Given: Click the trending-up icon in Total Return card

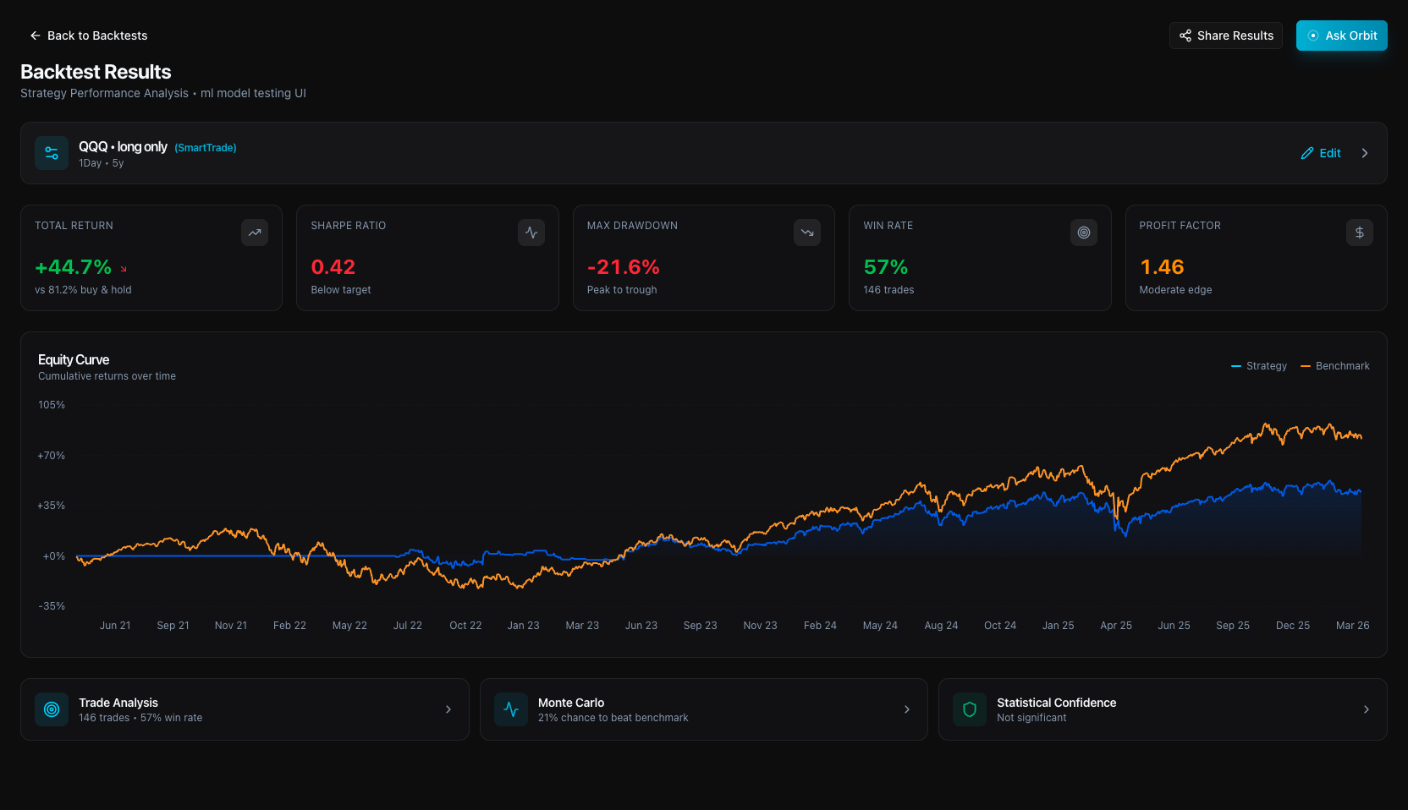Looking at the screenshot, I should click(254, 233).
